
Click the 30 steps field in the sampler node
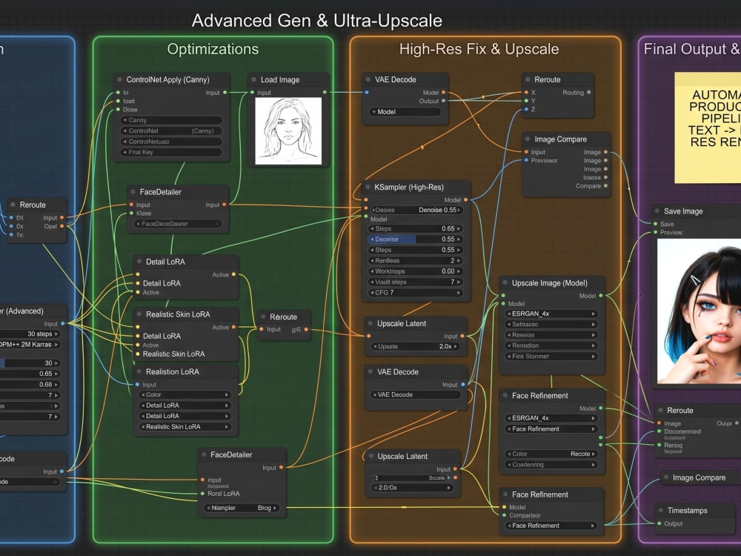pos(30,334)
